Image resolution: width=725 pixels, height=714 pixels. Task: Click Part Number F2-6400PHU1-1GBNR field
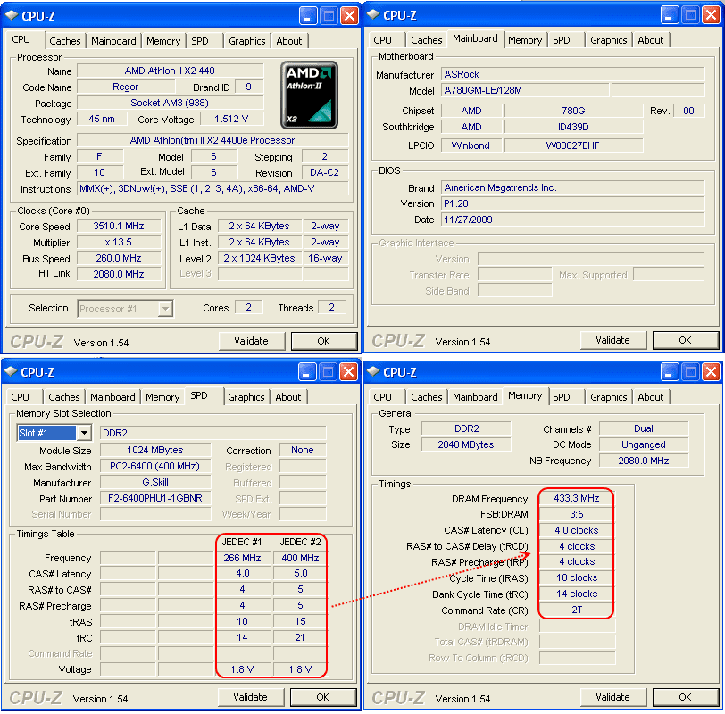point(155,499)
